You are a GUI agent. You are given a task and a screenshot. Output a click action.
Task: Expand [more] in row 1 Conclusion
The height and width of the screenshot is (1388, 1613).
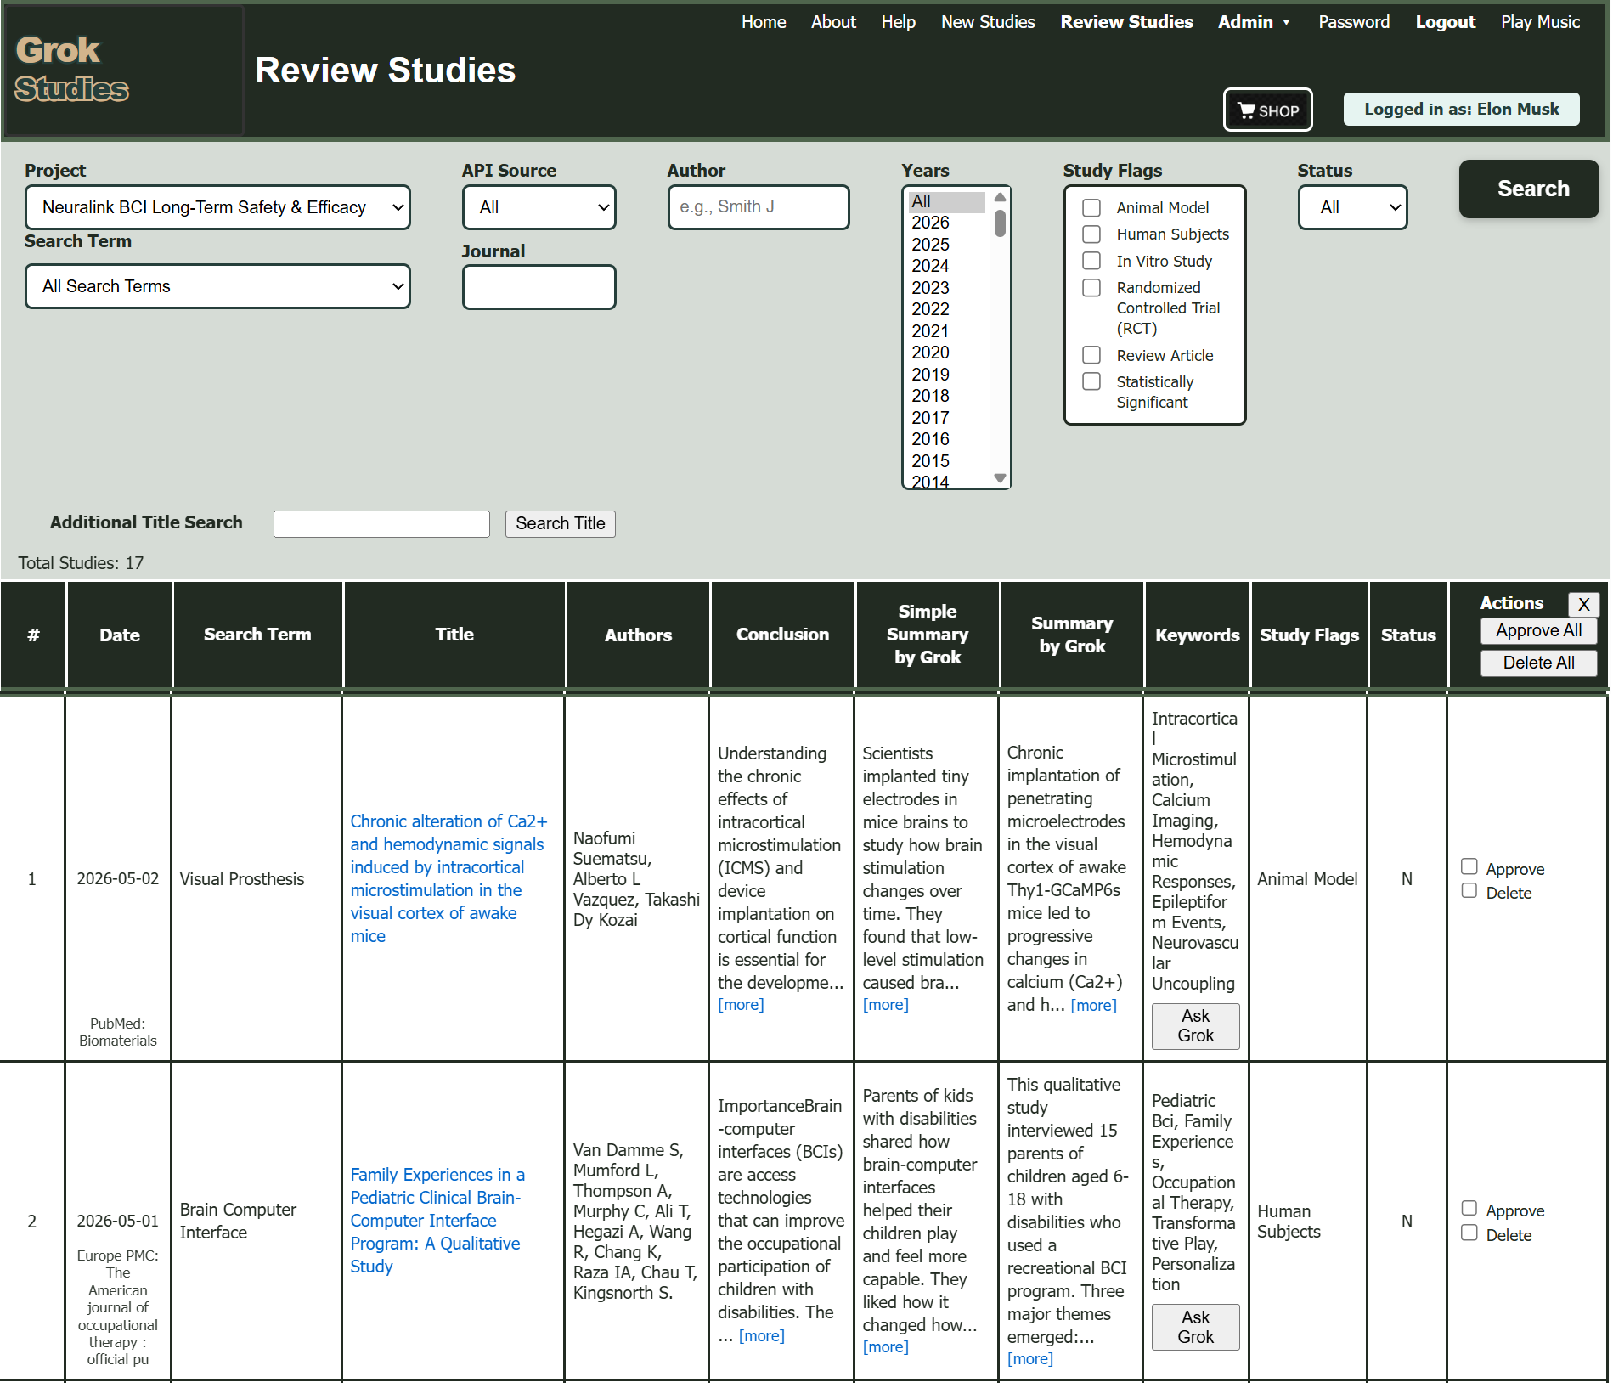click(741, 1005)
